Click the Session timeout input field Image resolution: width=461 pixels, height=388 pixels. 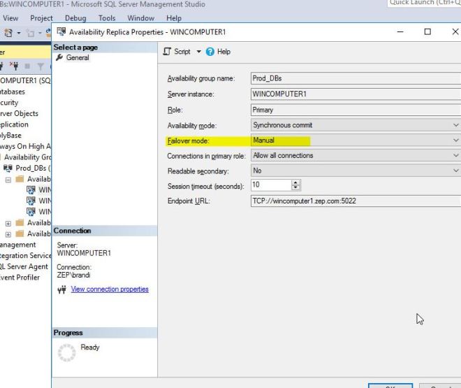tap(270, 185)
